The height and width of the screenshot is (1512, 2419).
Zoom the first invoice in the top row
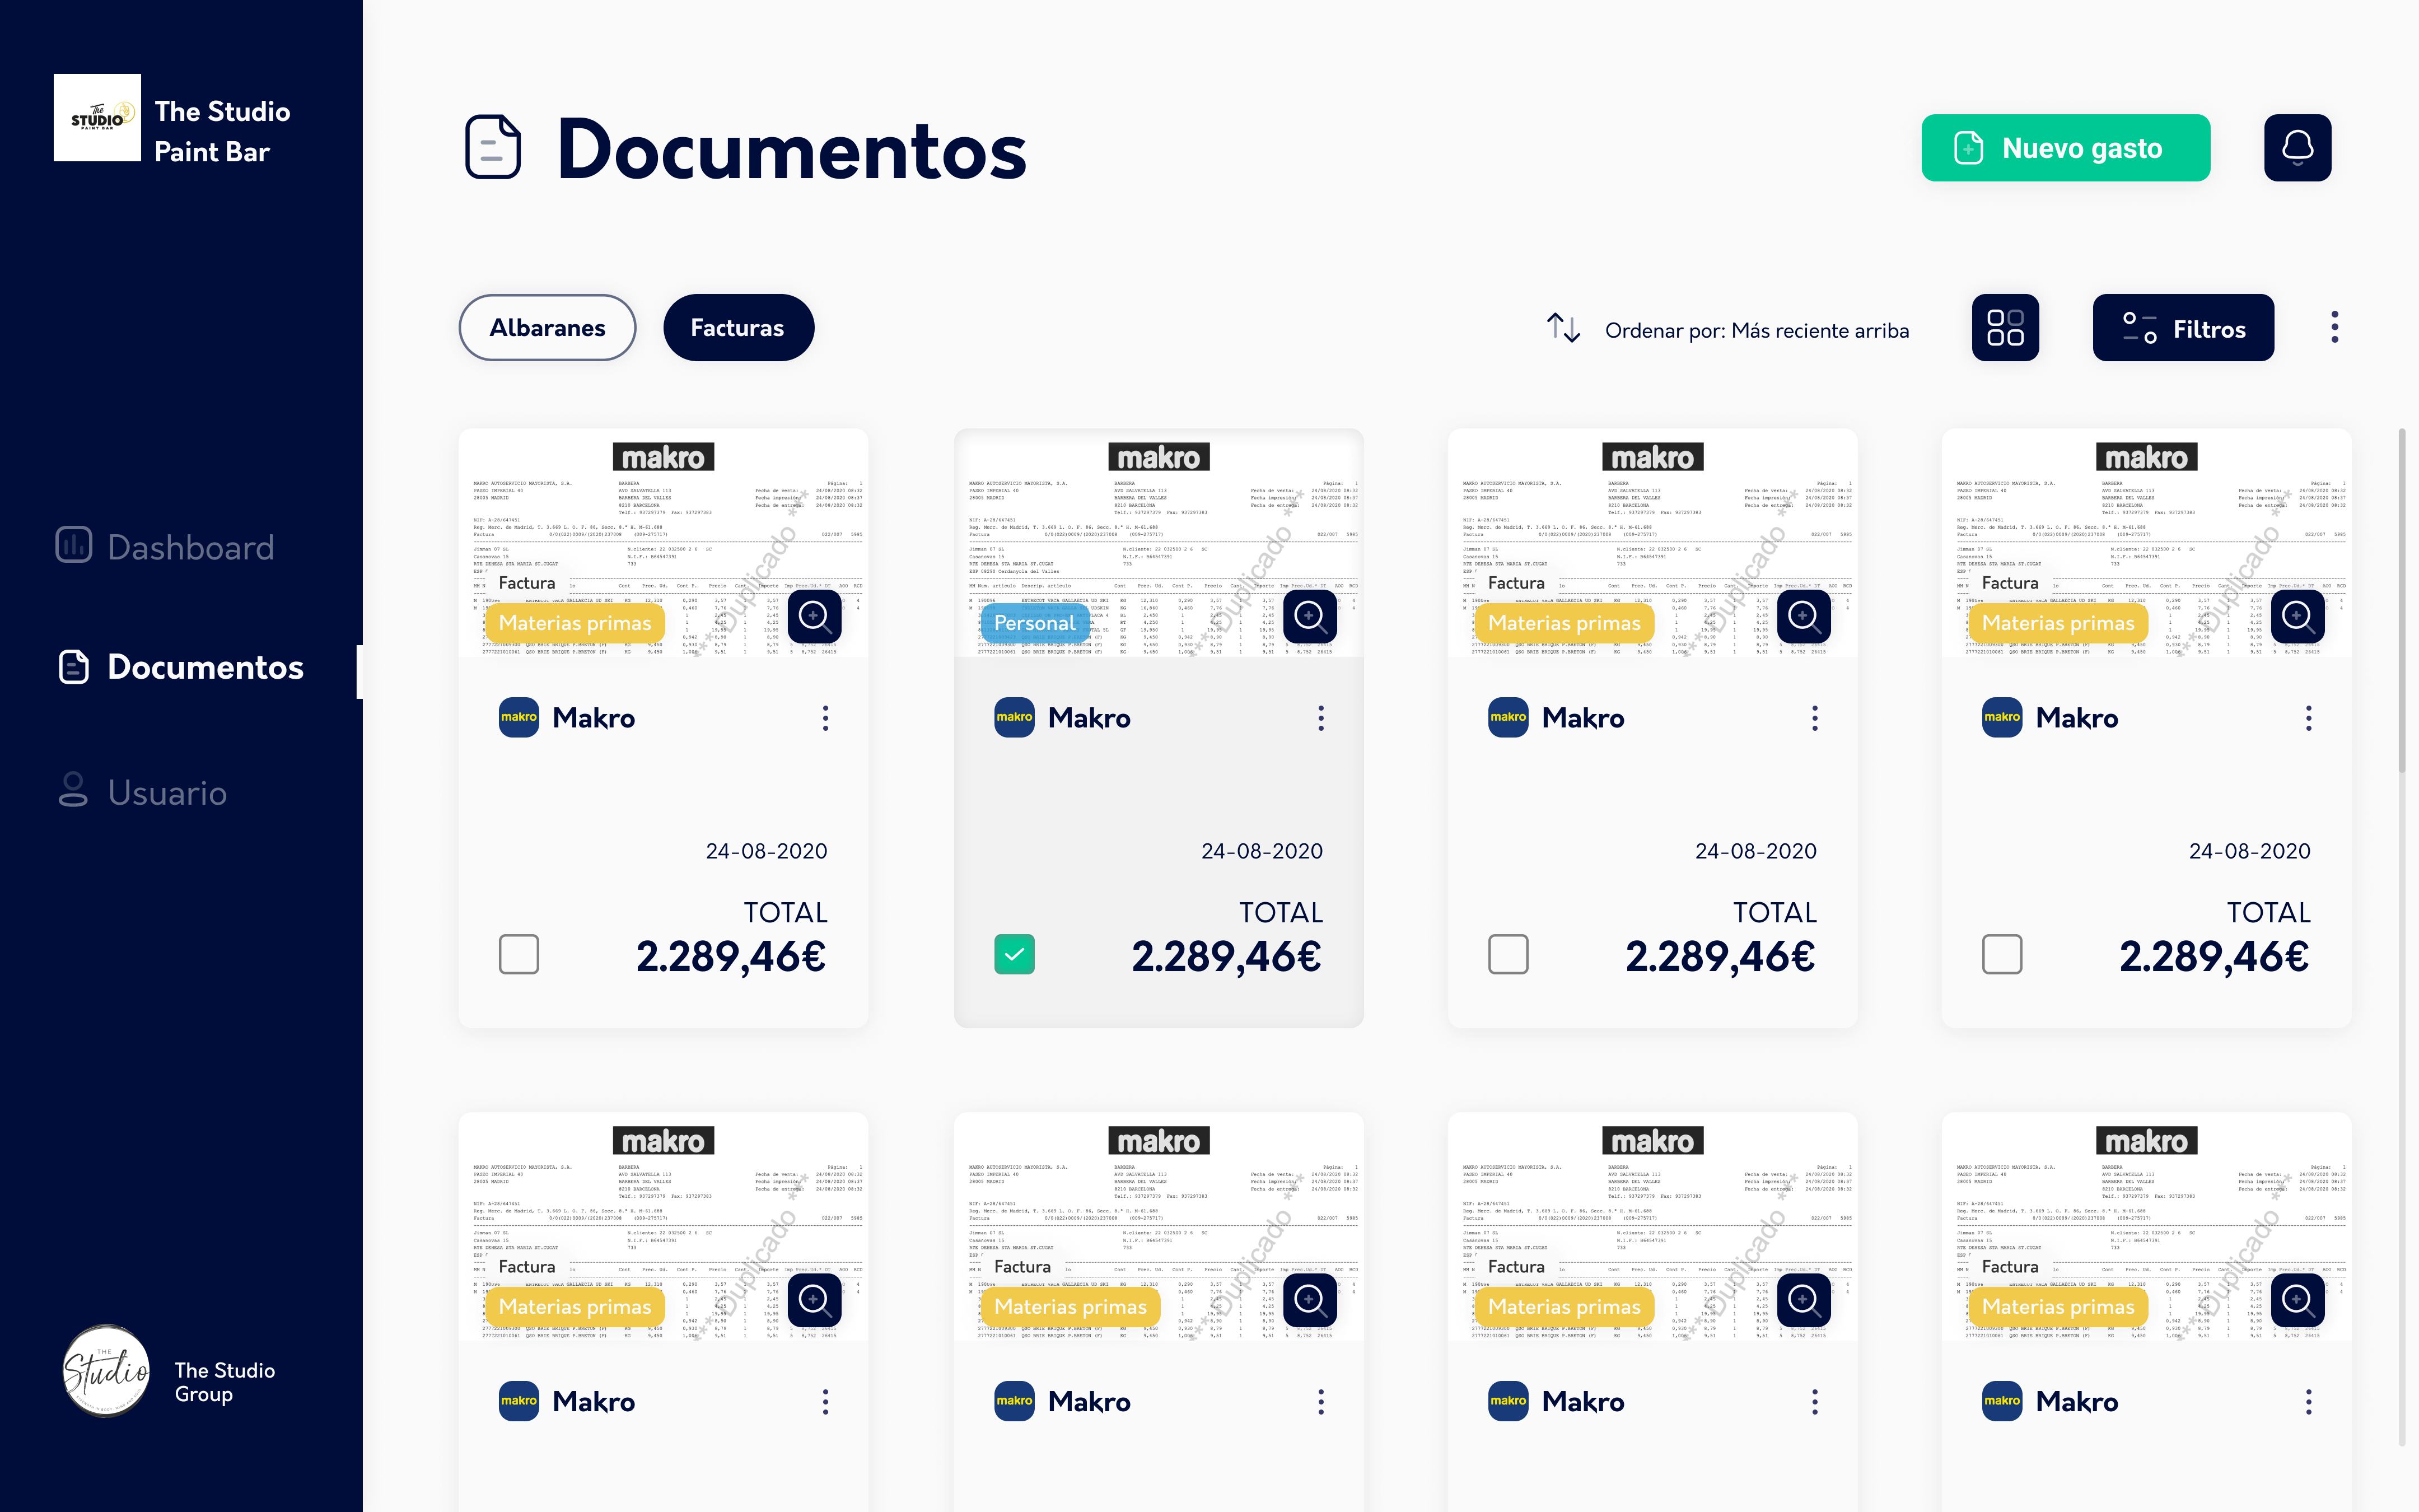tap(815, 616)
